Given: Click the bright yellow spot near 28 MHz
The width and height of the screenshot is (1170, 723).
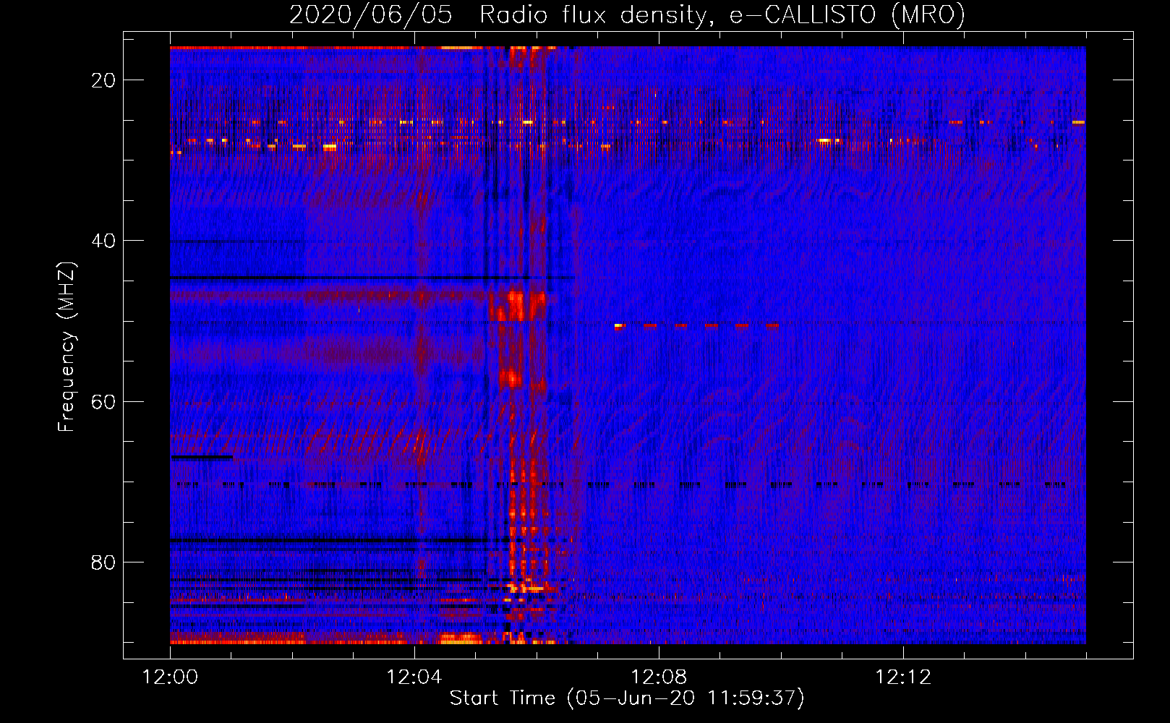Looking at the screenshot, I should pyautogui.click(x=330, y=147).
